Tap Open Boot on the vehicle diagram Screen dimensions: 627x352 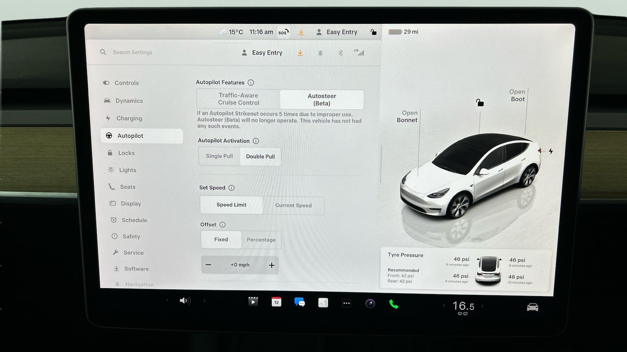(x=517, y=96)
